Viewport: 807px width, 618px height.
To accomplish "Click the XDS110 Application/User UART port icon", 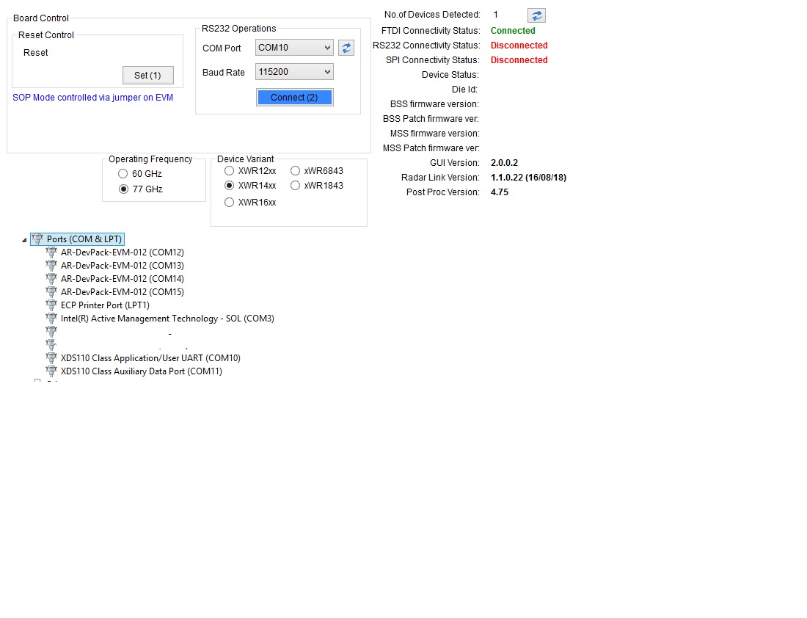I will (x=51, y=357).
